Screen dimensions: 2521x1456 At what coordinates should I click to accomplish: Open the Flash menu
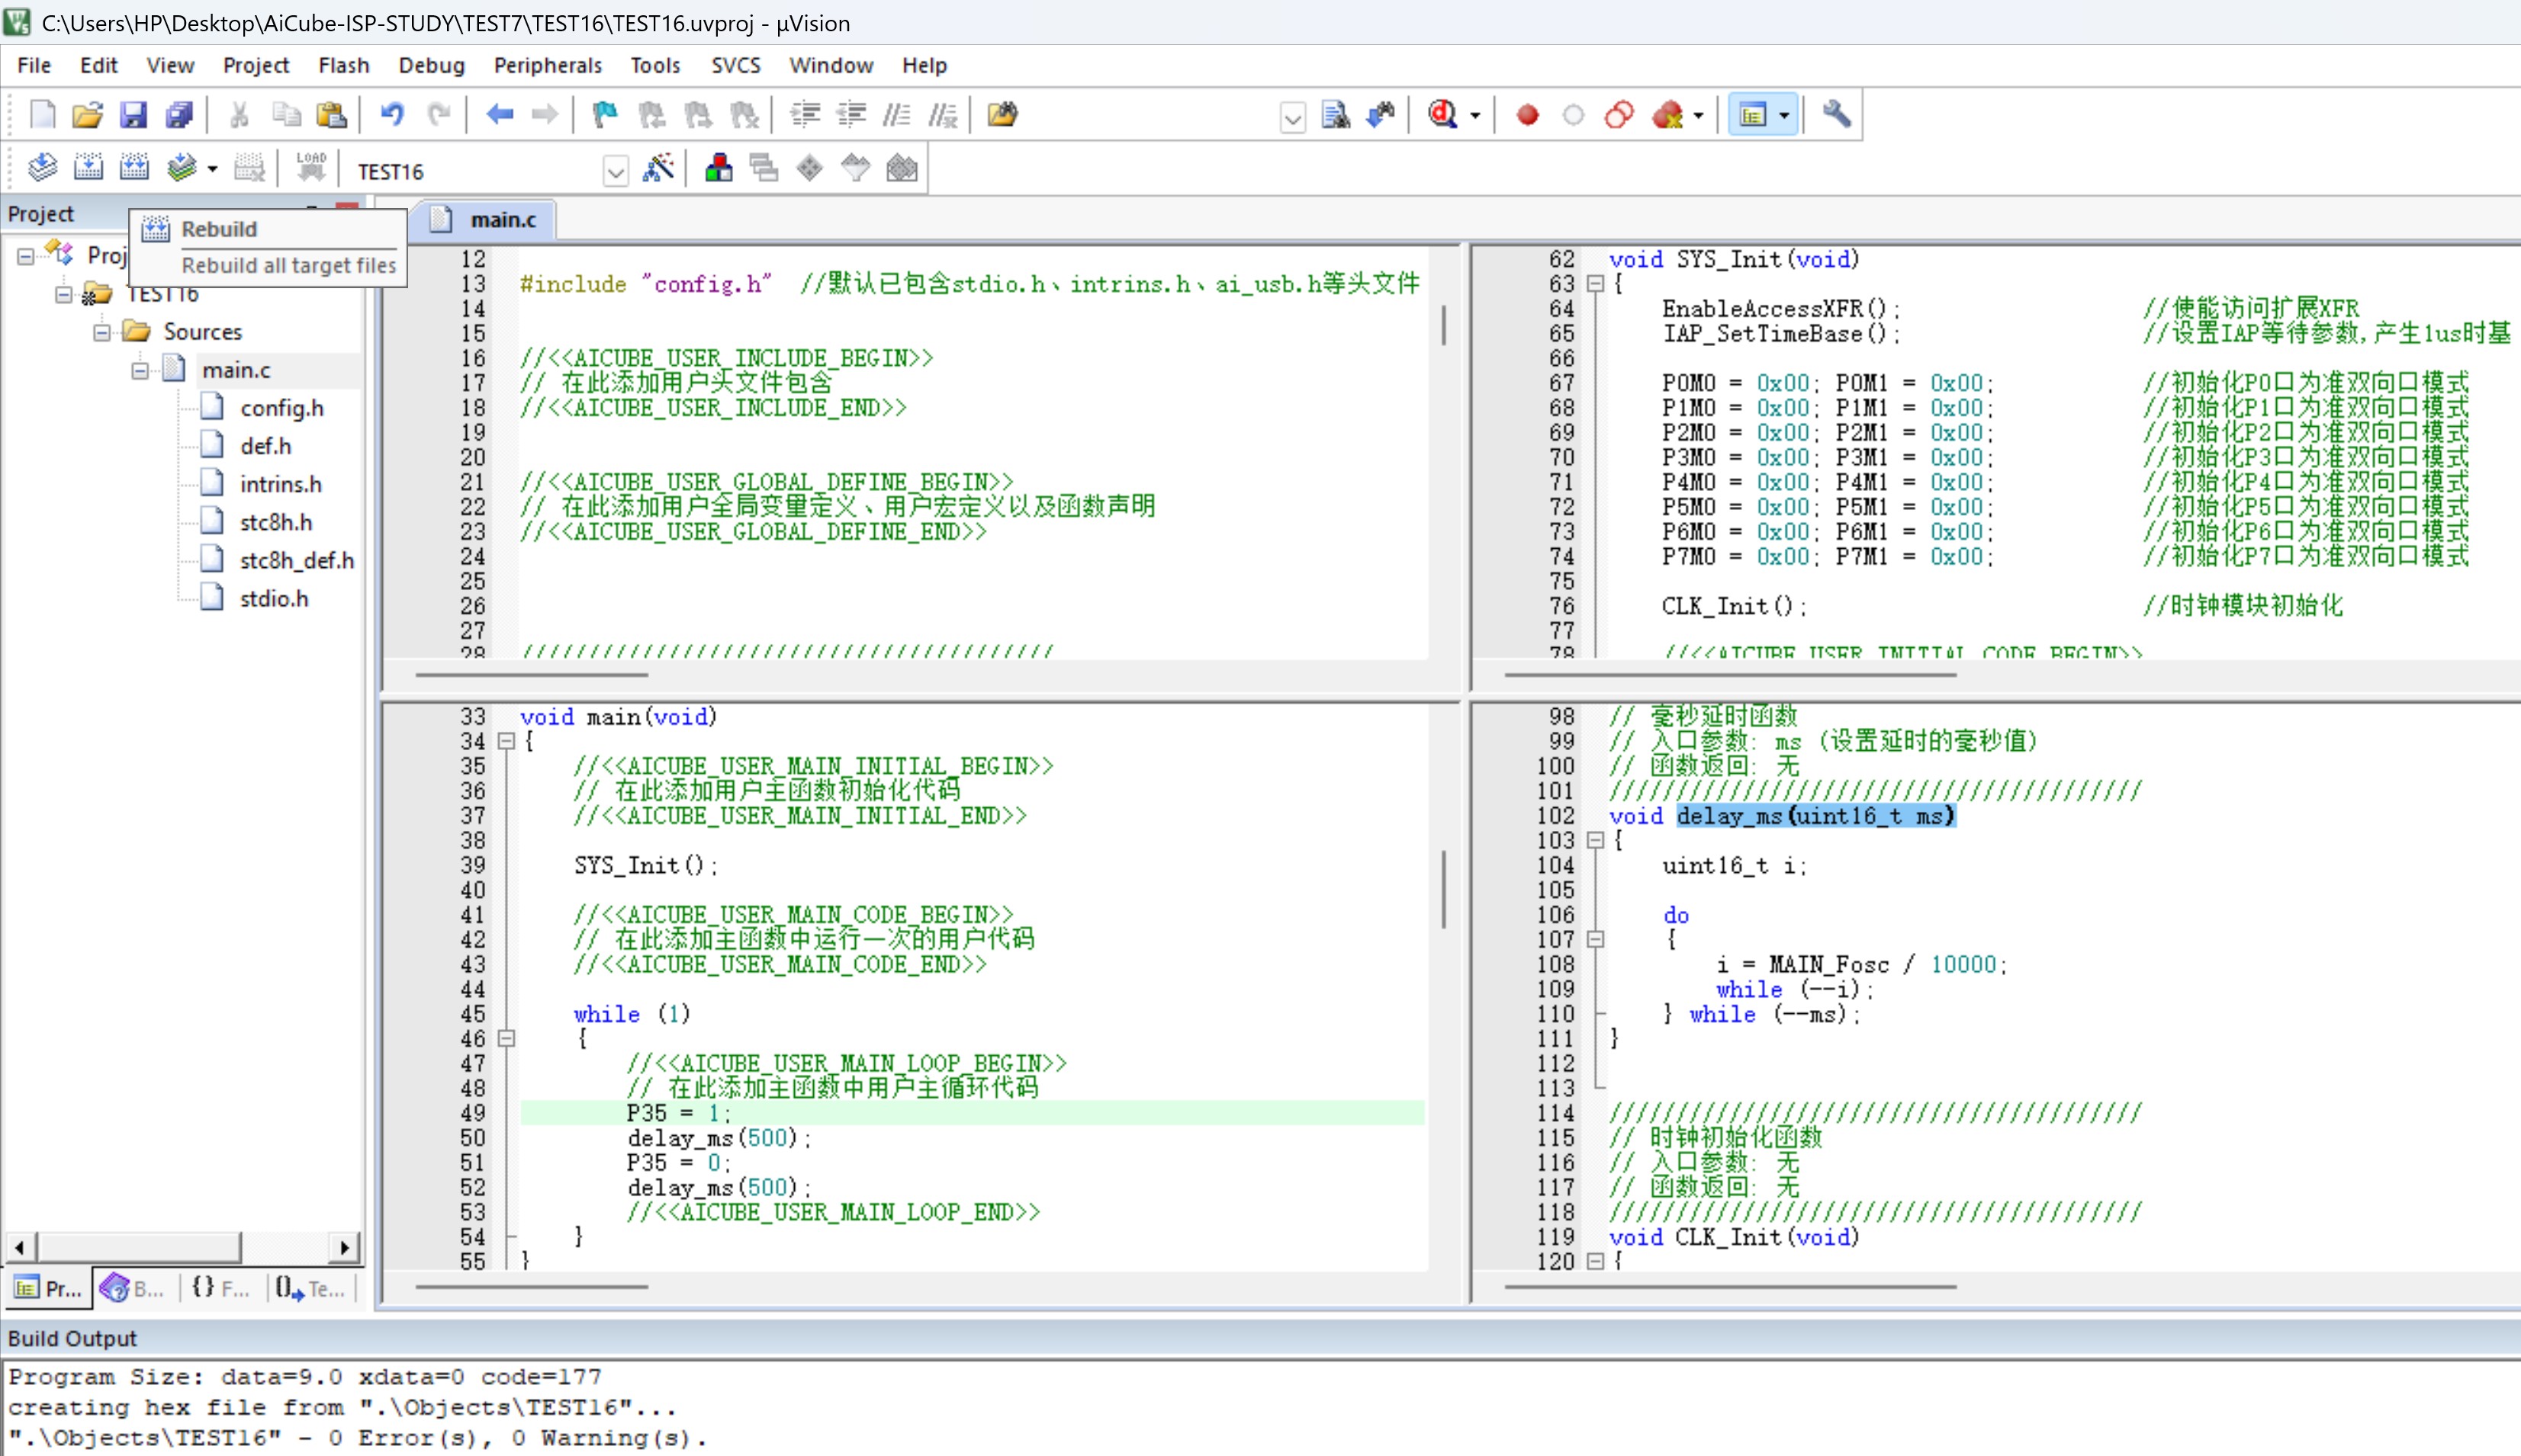point(344,65)
